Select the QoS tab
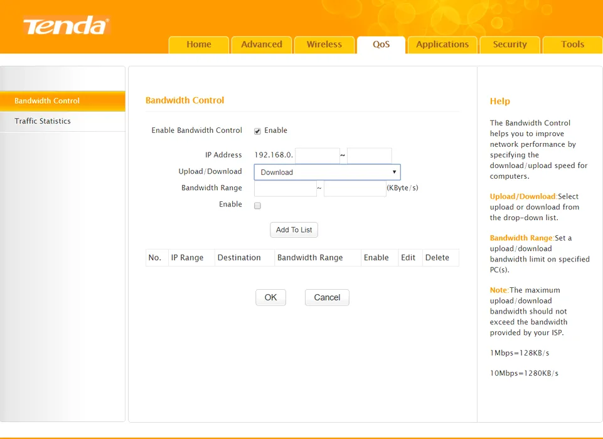 [381, 45]
